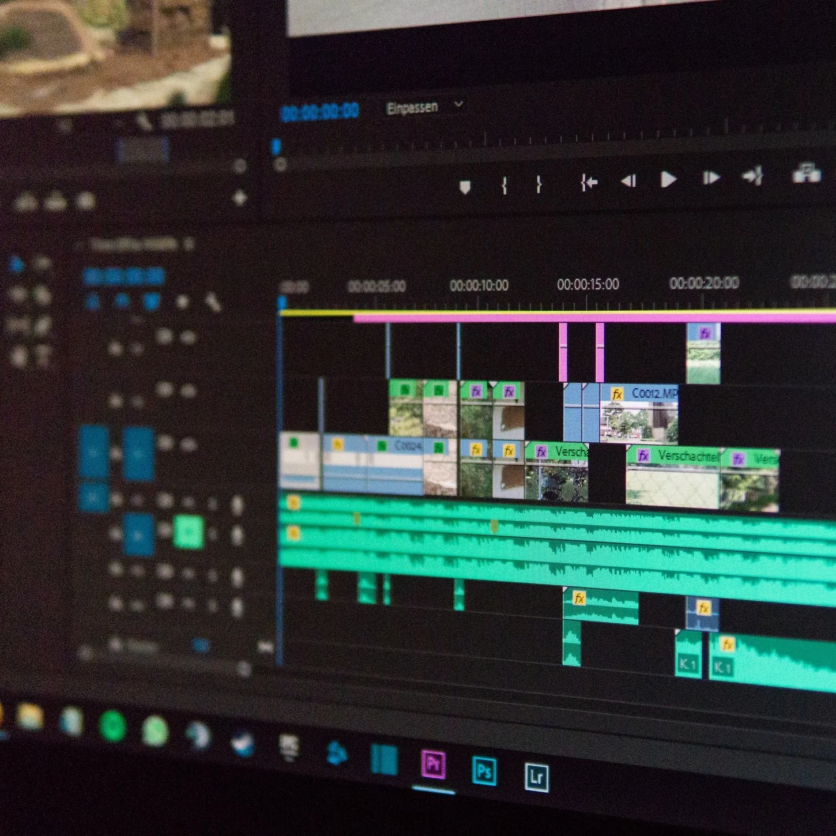Click the blue 00:00:00:00 program monitor timecode

[320, 111]
